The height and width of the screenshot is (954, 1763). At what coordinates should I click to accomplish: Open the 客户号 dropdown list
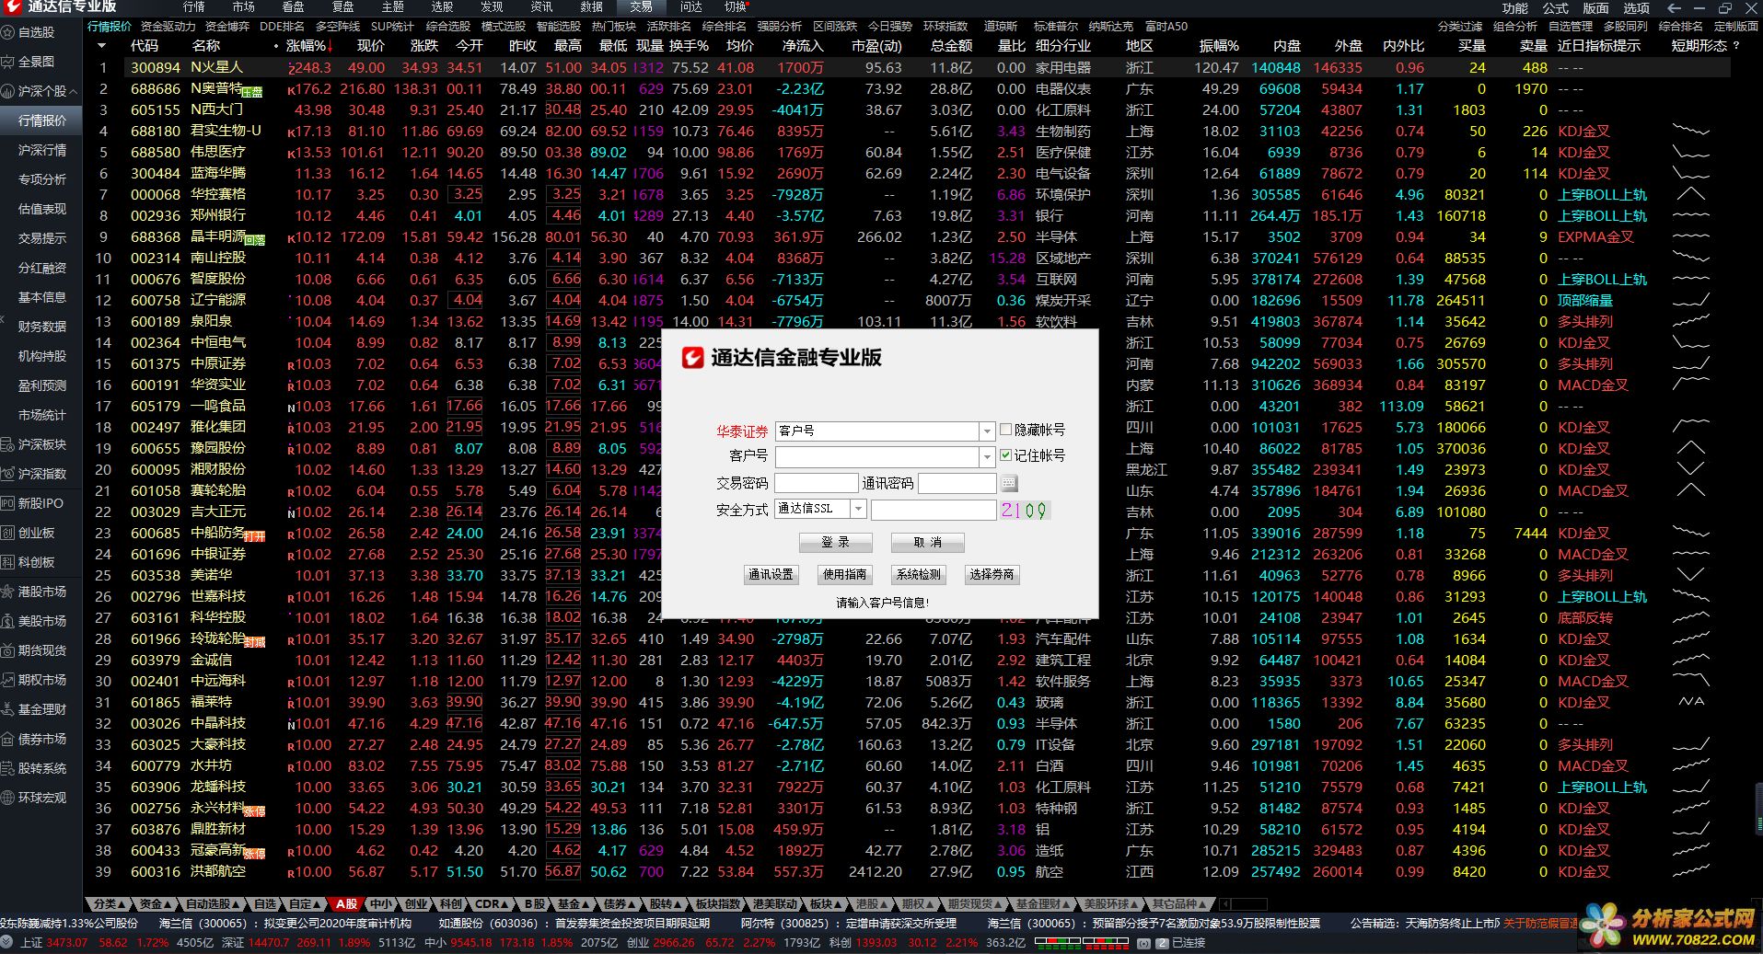tap(987, 456)
